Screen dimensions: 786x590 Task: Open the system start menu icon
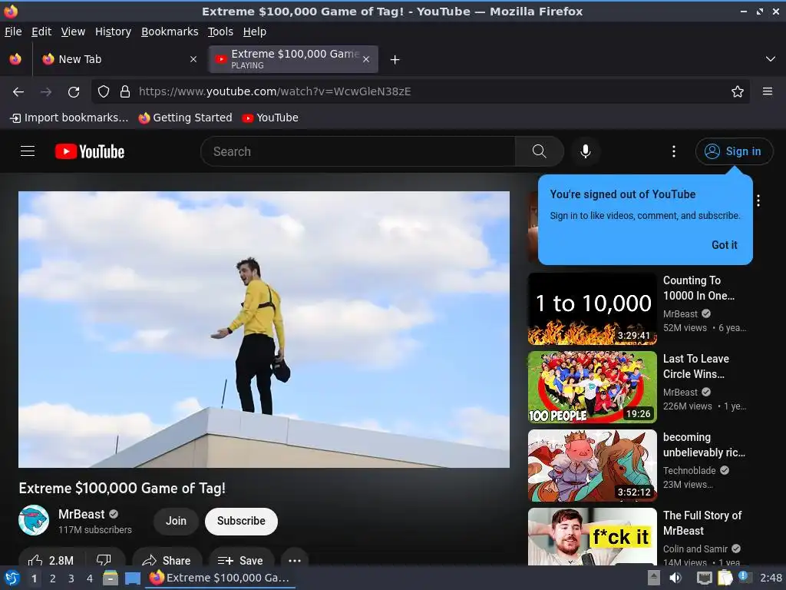pyautogui.click(x=12, y=578)
